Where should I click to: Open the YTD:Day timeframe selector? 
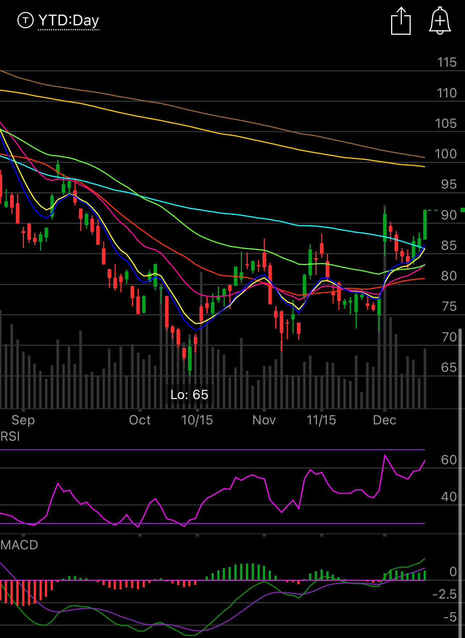(x=69, y=21)
